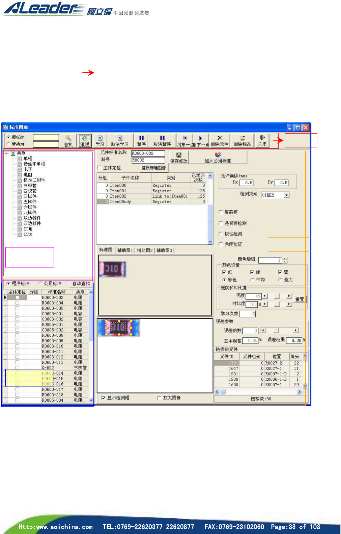This screenshot has width=341, height=534.
Task: Click the standard image thumbnail 010
Action: (113, 269)
